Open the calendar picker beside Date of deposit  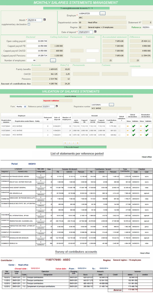point(95,32)
